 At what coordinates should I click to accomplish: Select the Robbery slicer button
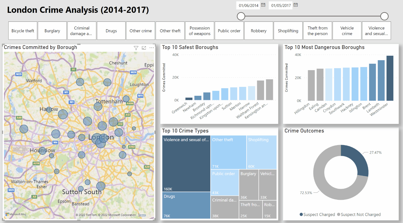pyautogui.click(x=258, y=31)
